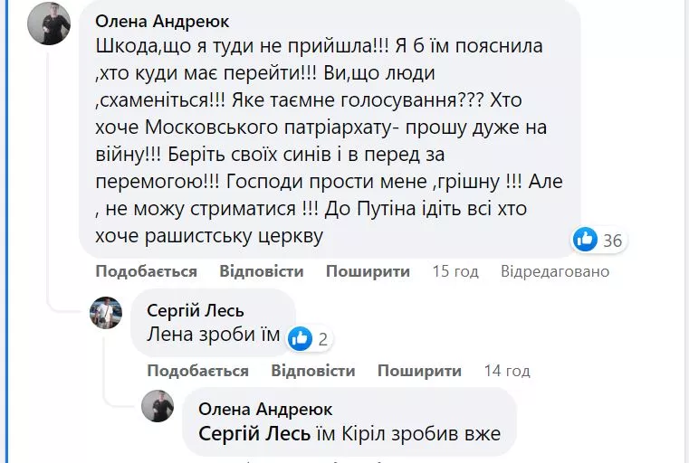This screenshot has width=689, height=463.
Task: Click Олена Андреюк's top comment avatar
Action: (x=49, y=23)
